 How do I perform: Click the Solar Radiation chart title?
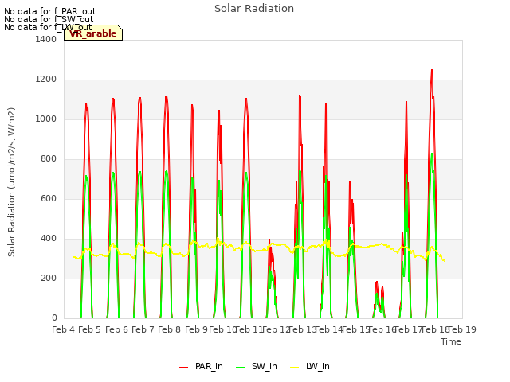[254, 9]
